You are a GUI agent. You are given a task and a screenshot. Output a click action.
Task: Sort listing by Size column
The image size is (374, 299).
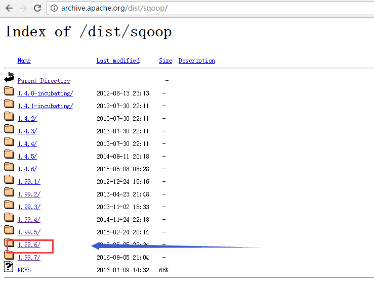click(x=165, y=61)
